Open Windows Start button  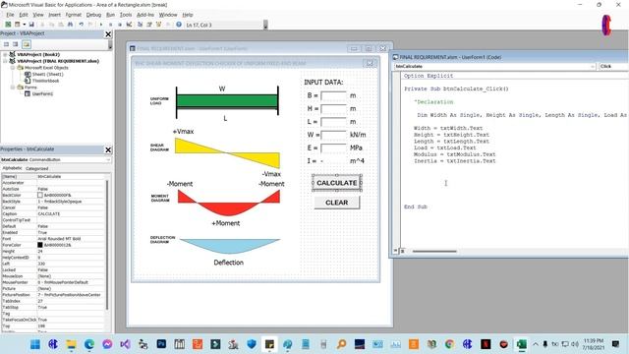(x=35, y=344)
